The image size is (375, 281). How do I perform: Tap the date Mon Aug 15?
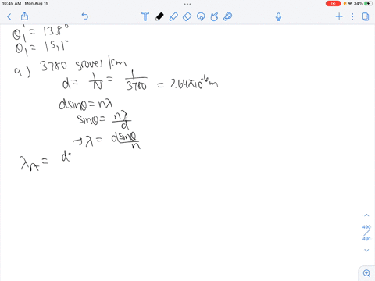click(37, 3)
